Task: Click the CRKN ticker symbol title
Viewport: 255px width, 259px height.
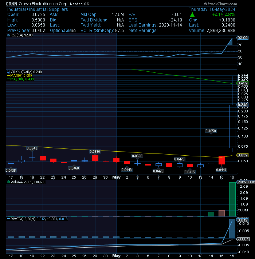Action: click(x=11, y=4)
